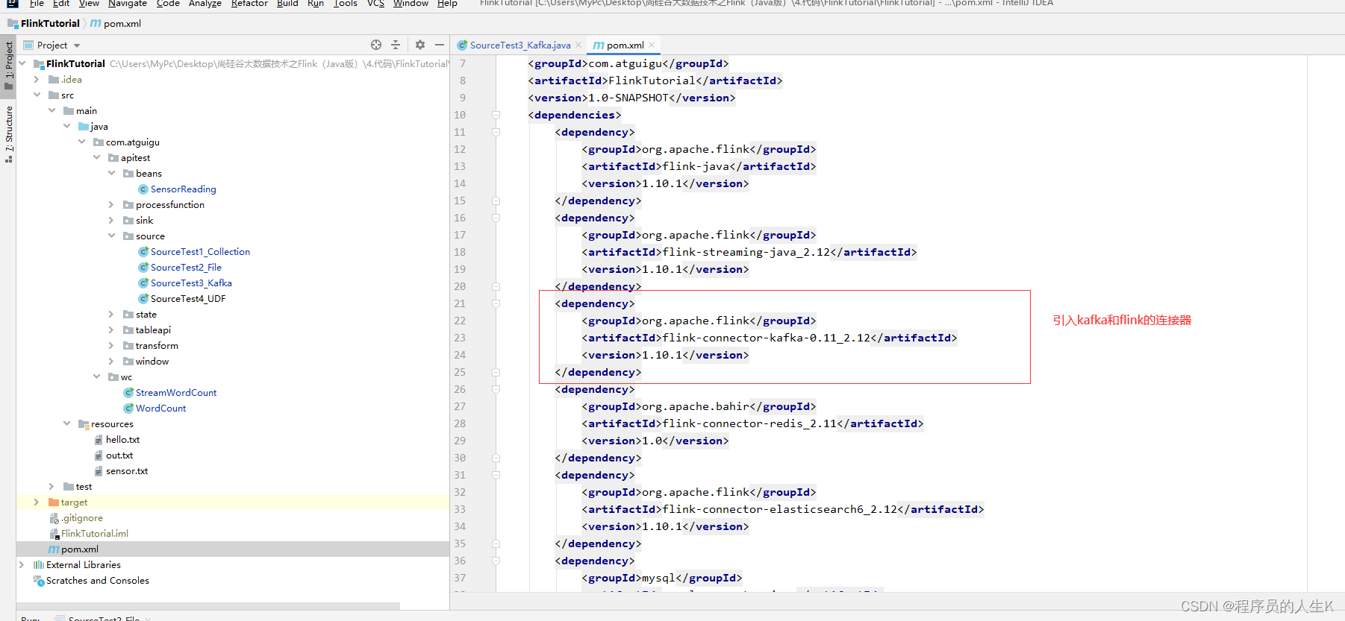Open the Refactor menu
Screen dimensions: 1345x621
249,4
